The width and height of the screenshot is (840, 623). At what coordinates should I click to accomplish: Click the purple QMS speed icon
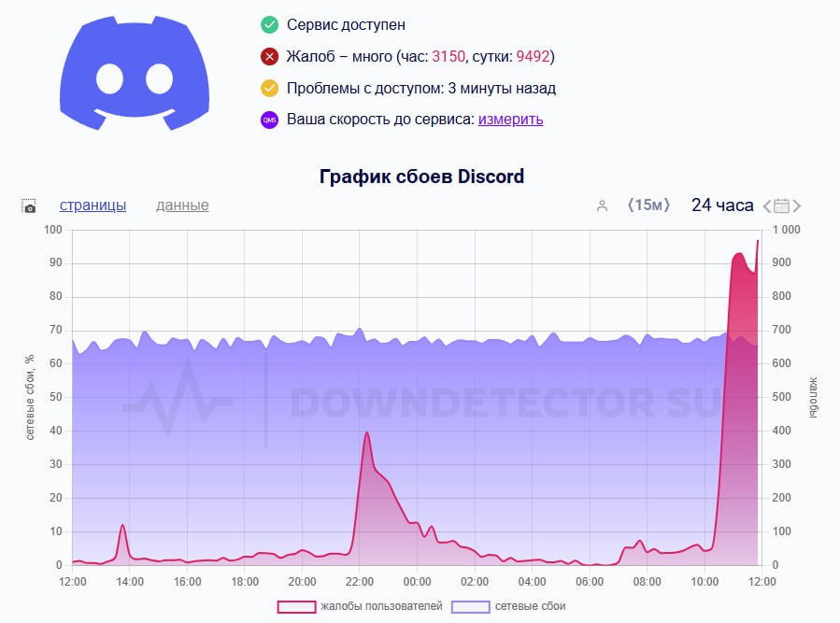click(269, 120)
